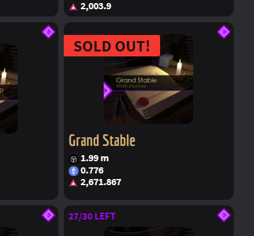Screen dimensions: 254x236
Task: Click the triangle token icon beside 2,671.867
Action: [x=74, y=183]
